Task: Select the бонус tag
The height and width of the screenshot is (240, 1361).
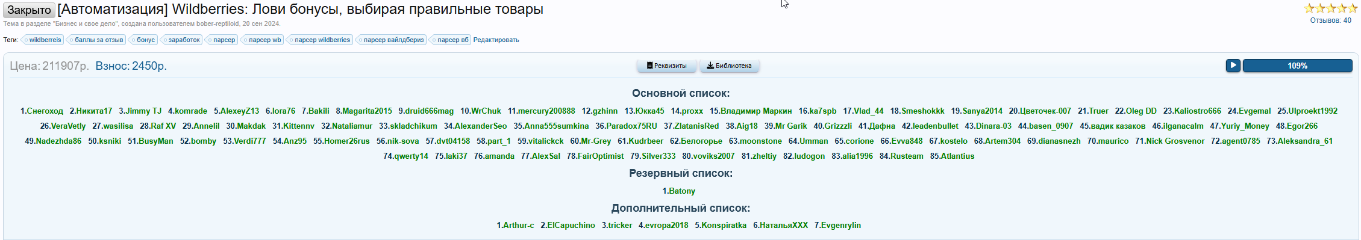Action: (144, 40)
